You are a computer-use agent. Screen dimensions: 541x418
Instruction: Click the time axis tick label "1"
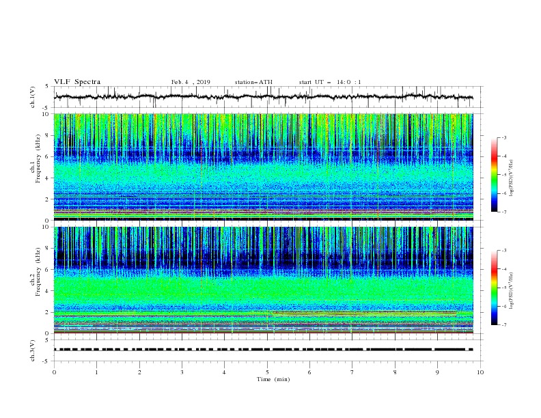tap(97, 372)
